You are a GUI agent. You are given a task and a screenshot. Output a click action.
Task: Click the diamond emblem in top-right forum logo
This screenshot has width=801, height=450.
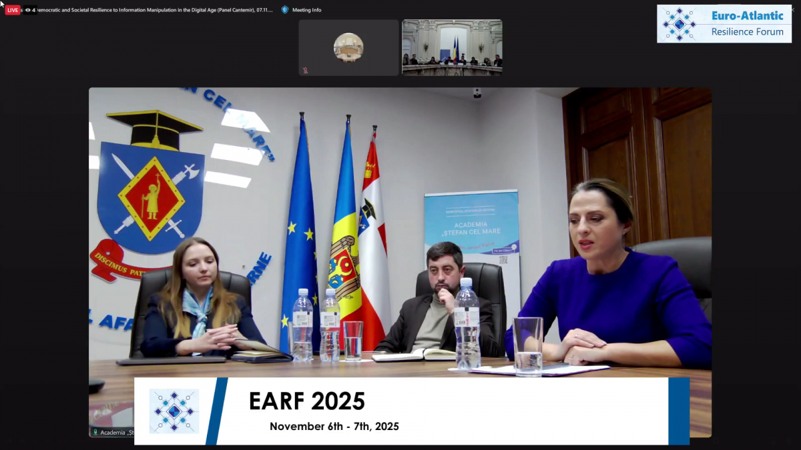pos(679,24)
